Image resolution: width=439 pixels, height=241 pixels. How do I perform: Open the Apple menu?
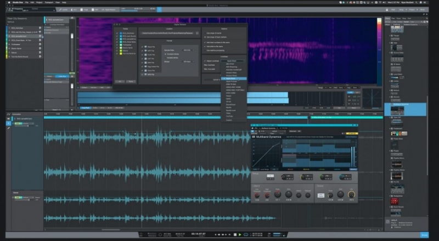[x=9, y=2]
